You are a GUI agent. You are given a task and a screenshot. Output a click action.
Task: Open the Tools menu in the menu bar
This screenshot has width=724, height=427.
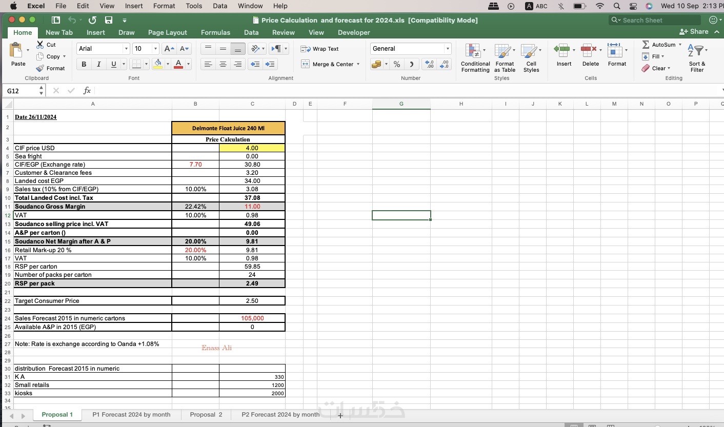194,6
